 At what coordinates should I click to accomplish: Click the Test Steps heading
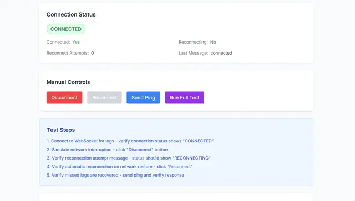click(61, 130)
